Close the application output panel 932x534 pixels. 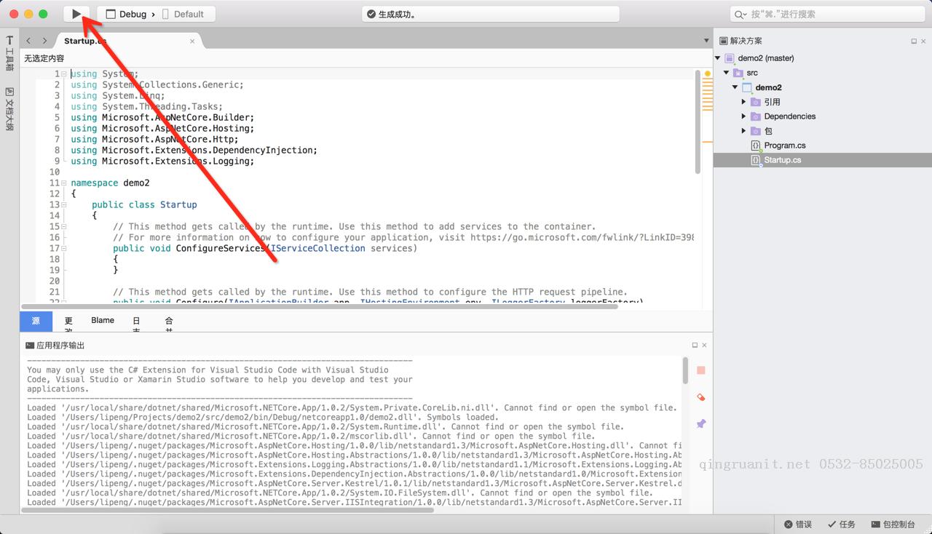click(704, 345)
